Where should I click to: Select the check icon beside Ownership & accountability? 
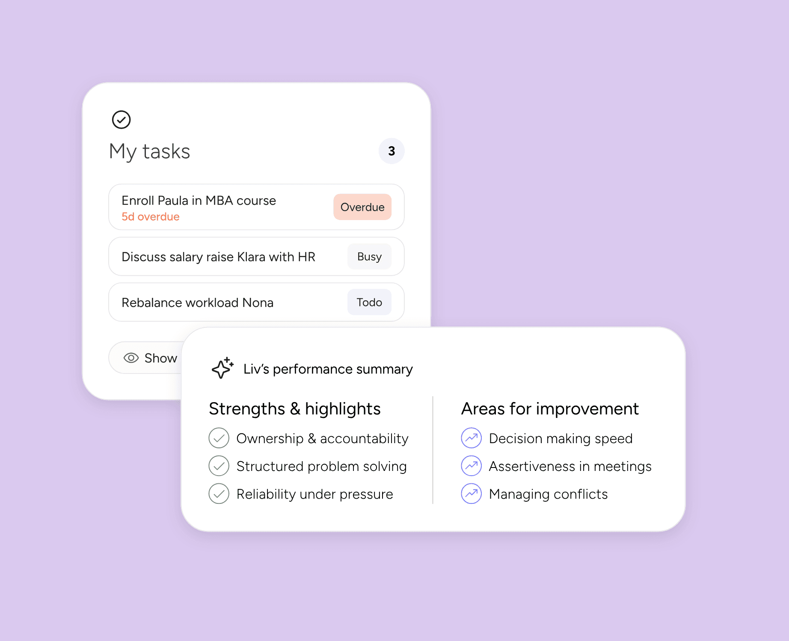219,438
